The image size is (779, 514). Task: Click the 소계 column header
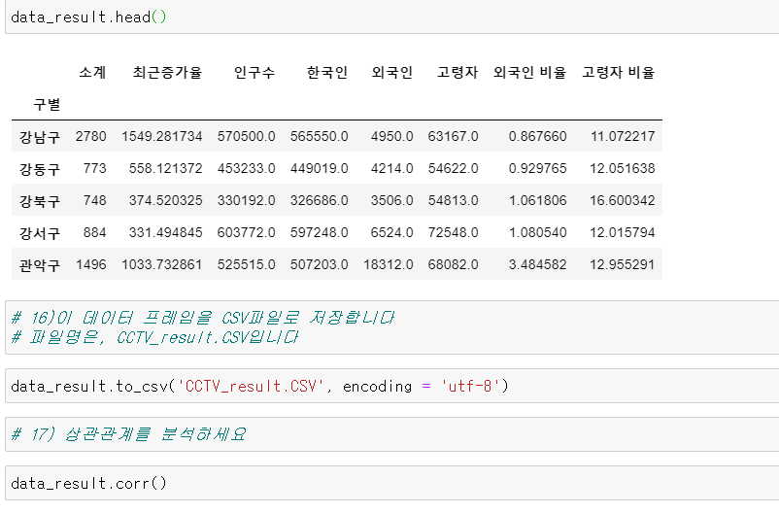coord(93,73)
